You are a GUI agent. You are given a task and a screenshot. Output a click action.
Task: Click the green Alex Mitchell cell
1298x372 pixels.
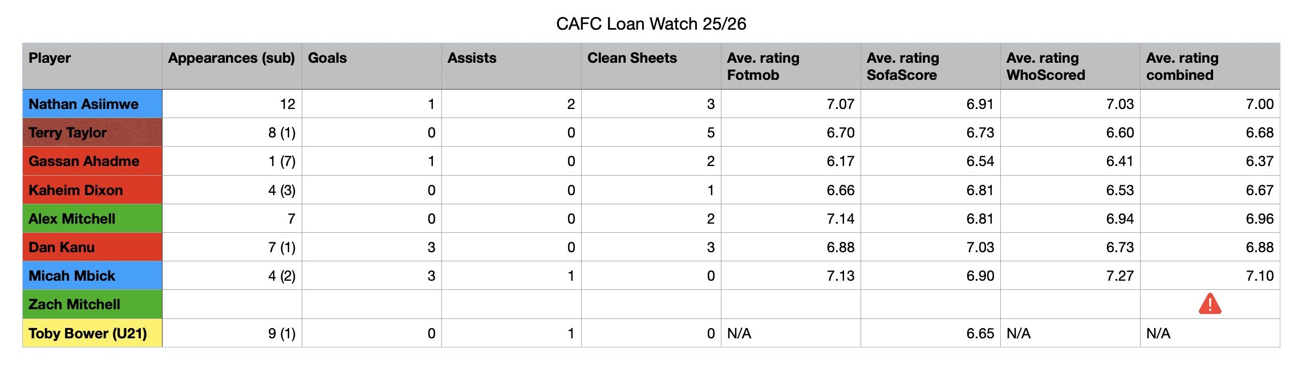92,219
